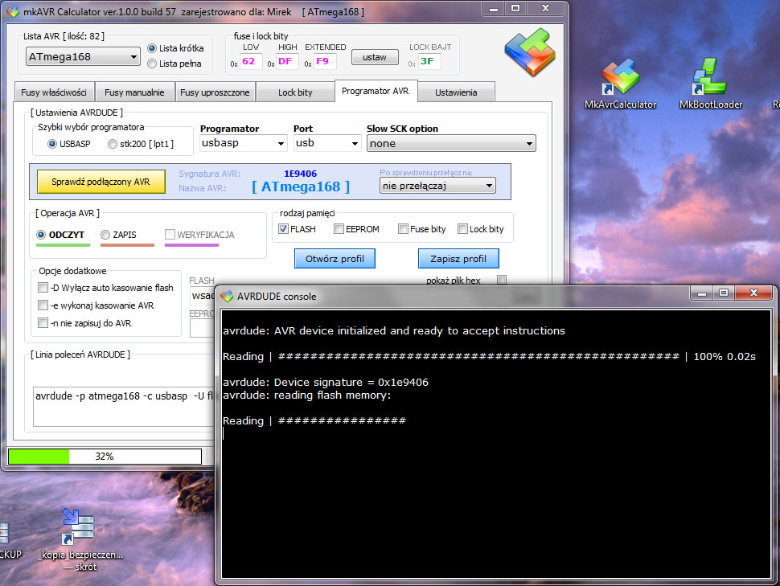This screenshot has width=780, height=586.
Task: Check the '-e wykonaj kasowanie AVR' option
Action: tap(43, 304)
